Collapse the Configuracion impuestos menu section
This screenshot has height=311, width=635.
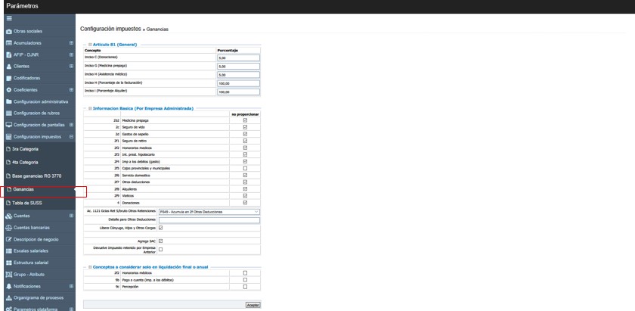[x=71, y=137]
